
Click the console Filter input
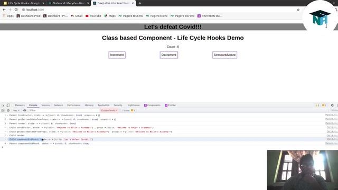pyautogui.click(x=64, y=110)
